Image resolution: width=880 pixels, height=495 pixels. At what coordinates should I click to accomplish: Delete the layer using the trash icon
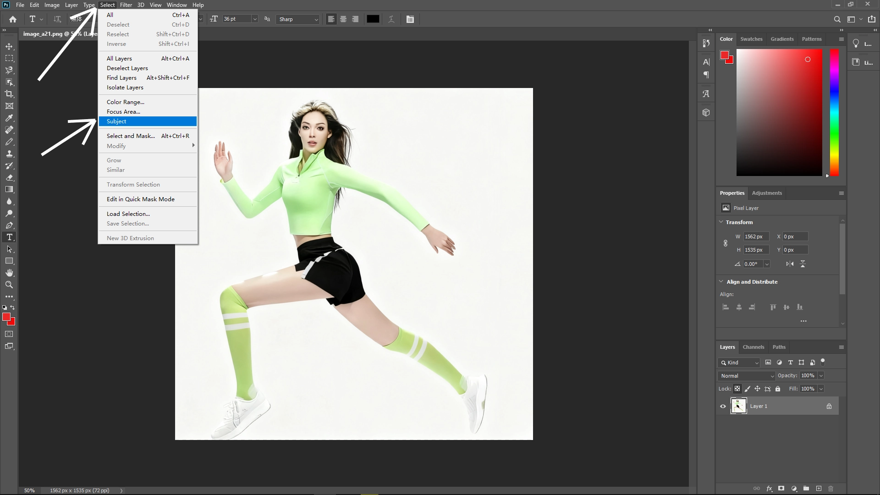point(830,489)
